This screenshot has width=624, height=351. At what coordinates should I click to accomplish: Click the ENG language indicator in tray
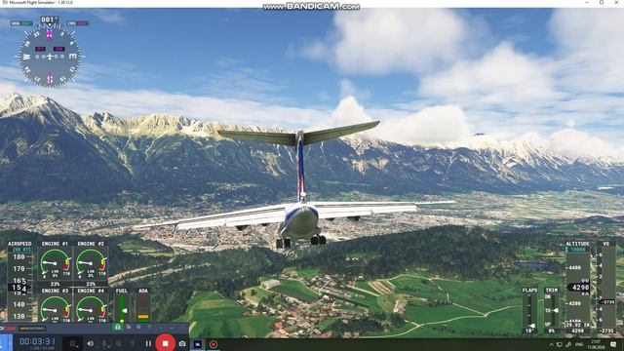pos(579,344)
